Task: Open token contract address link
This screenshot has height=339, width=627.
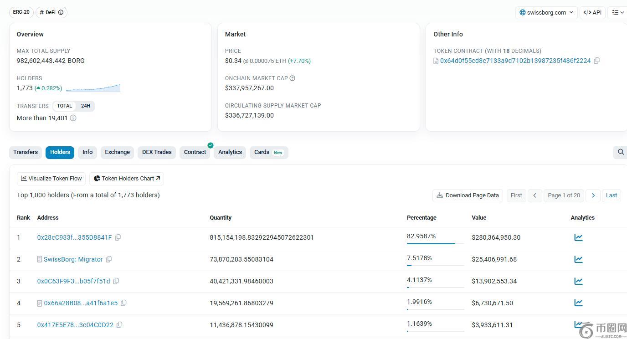Action: coord(515,61)
